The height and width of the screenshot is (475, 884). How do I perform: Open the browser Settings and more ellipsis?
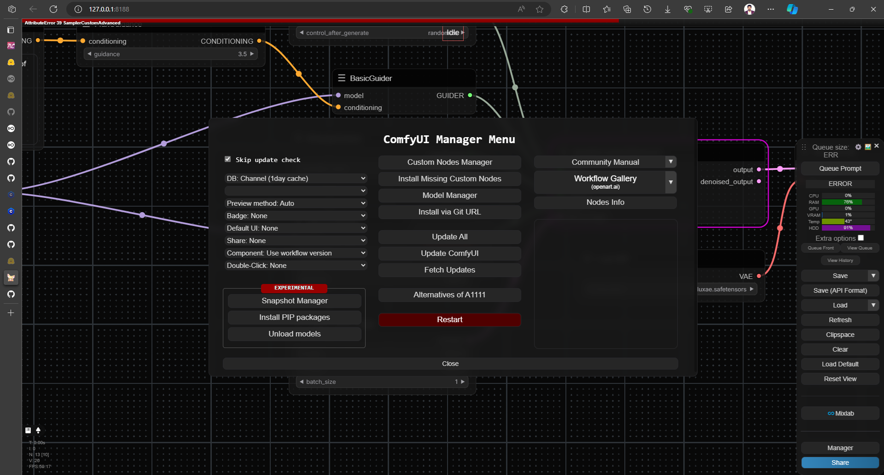pos(771,9)
